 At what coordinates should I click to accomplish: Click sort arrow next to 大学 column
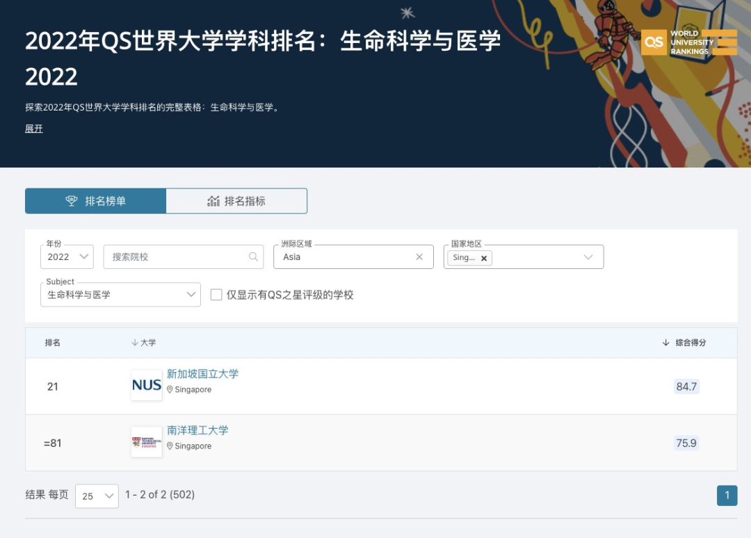click(135, 343)
